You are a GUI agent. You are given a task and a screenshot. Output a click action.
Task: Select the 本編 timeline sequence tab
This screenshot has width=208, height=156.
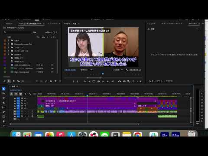point(13,86)
